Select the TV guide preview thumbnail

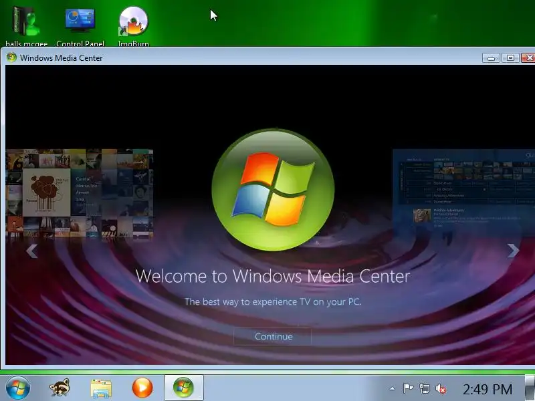click(463, 193)
